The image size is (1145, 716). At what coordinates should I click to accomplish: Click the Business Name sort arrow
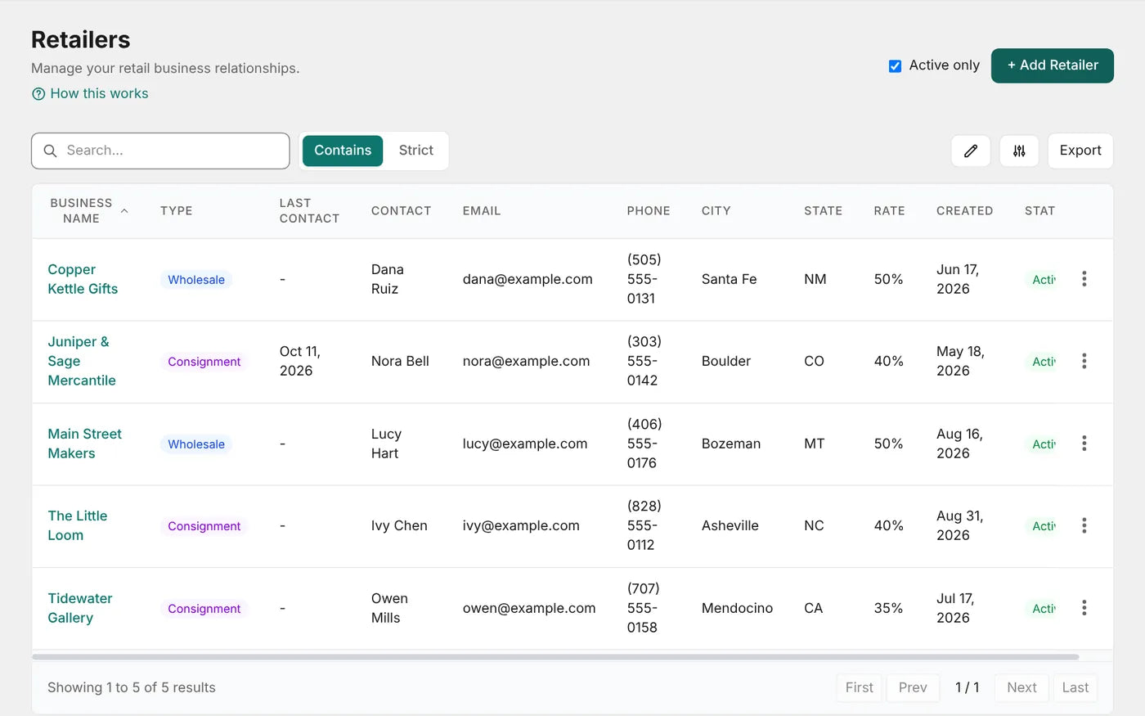[124, 211]
